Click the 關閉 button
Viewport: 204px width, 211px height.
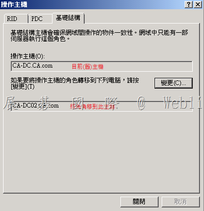139,202
